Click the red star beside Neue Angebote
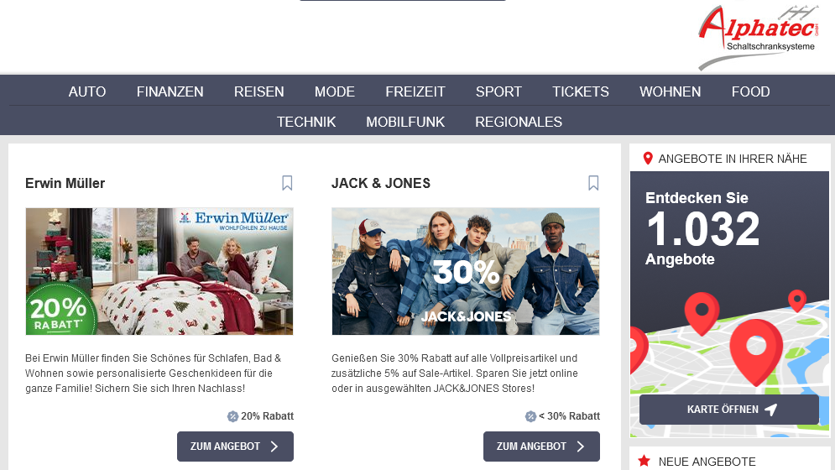The width and height of the screenshot is (835, 470). (x=644, y=461)
